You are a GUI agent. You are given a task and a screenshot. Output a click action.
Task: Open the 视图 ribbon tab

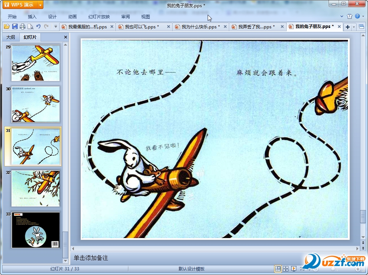146,16
